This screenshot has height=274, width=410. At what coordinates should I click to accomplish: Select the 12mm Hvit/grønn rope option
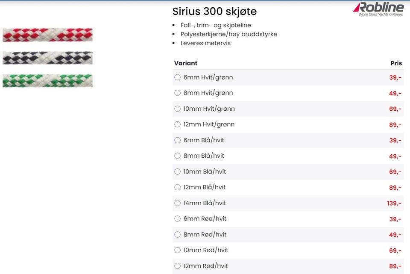178,124
